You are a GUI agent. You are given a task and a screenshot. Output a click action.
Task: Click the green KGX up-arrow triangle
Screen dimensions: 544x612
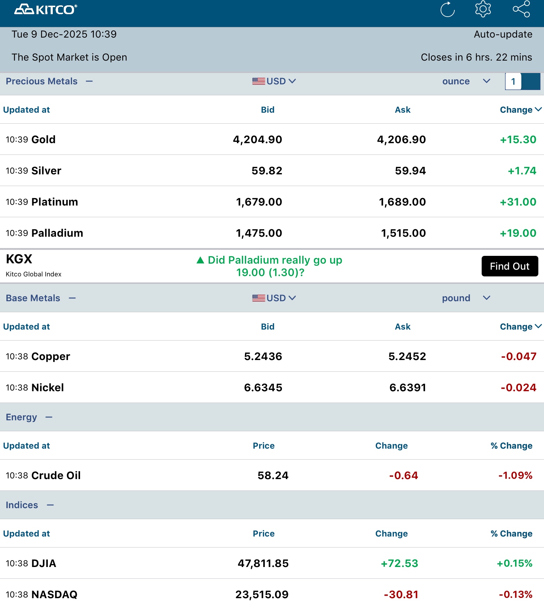click(200, 260)
